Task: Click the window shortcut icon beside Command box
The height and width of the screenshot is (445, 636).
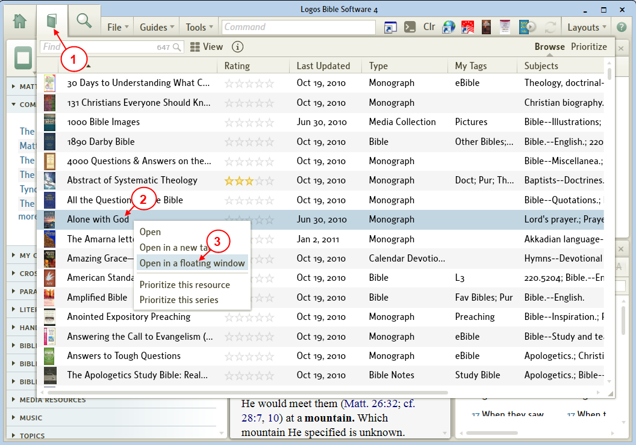Action: pyautogui.click(x=390, y=27)
